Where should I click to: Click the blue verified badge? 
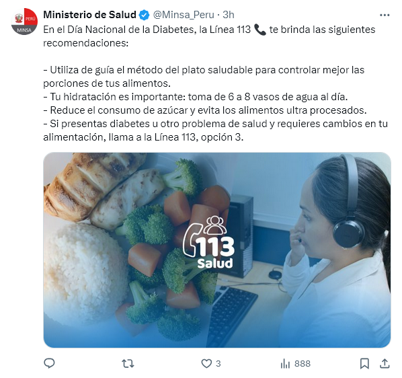click(x=144, y=15)
